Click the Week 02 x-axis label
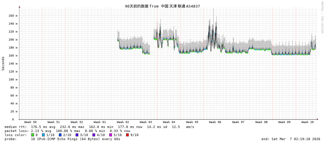 click(123, 122)
